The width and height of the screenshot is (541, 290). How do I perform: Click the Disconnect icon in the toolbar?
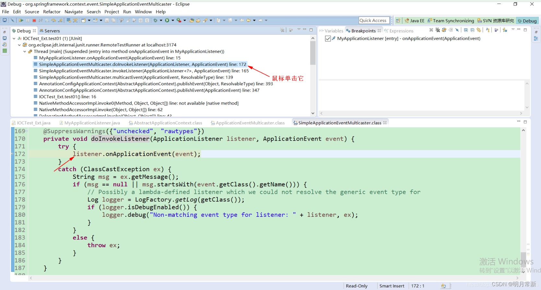pyautogui.click(x=40, y=20)
